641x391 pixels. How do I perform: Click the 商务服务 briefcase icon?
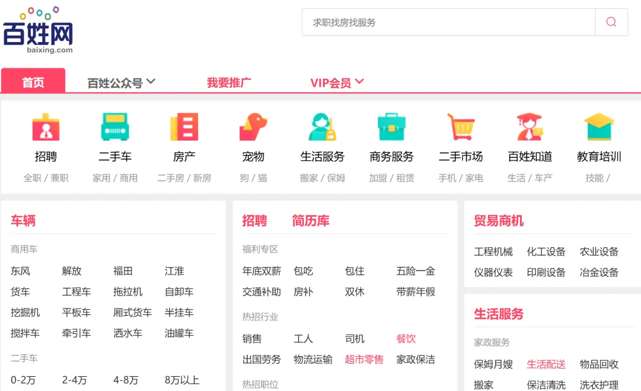click(392, 126)
